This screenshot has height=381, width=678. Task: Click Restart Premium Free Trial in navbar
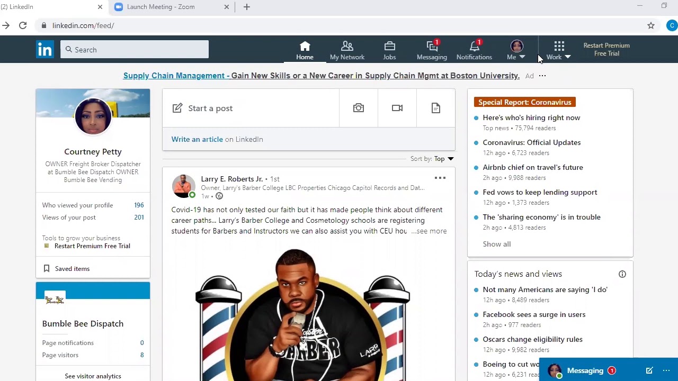pyautogui.click(x=606, y=49)
